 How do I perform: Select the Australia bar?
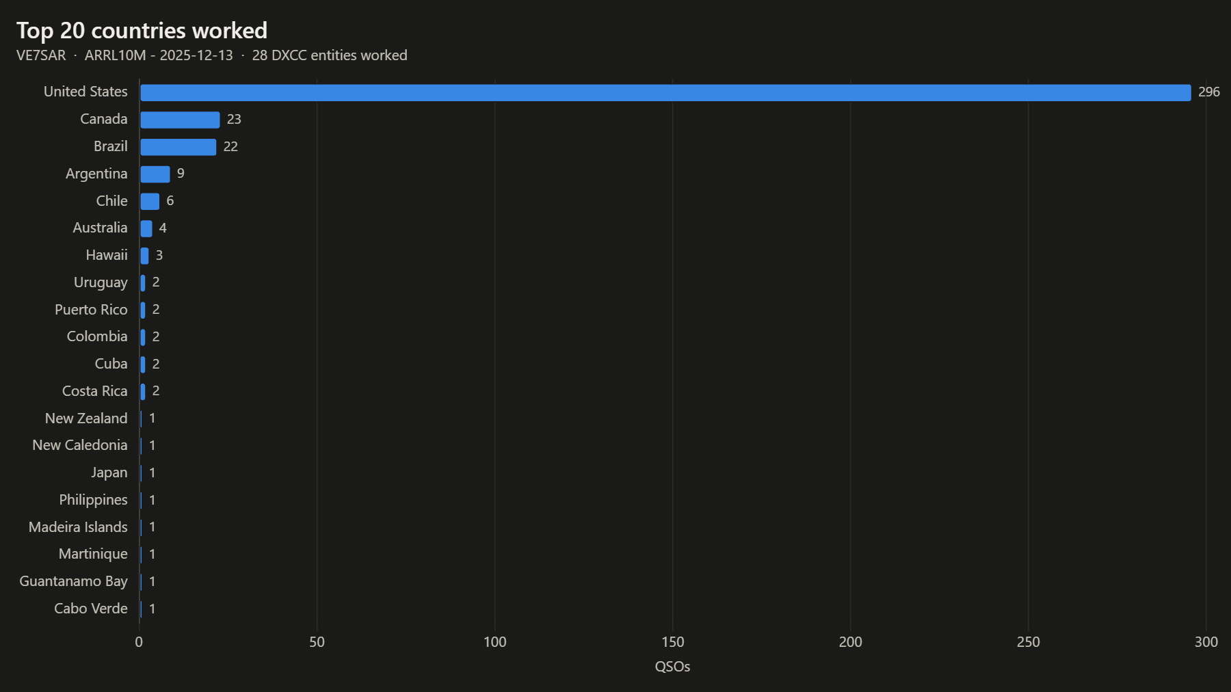tap(146, 228)
